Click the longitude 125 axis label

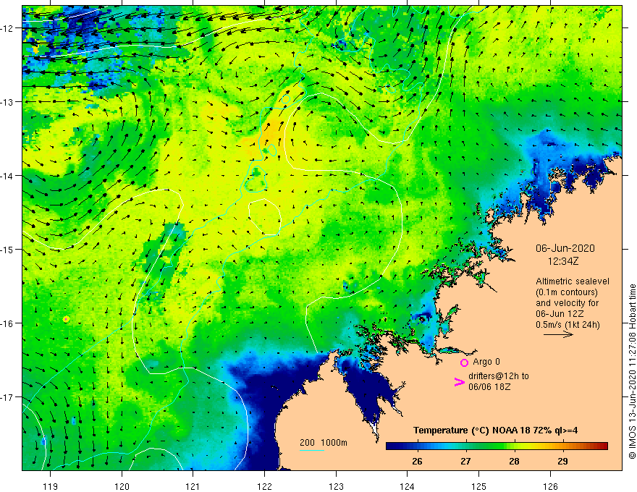pos(479,486)
